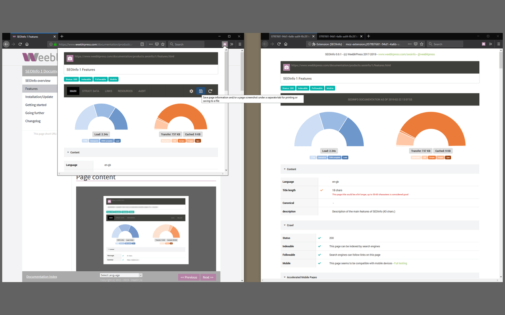Click the right browser moz-extension address bar
505x315 pixels.
coord(373,44)
